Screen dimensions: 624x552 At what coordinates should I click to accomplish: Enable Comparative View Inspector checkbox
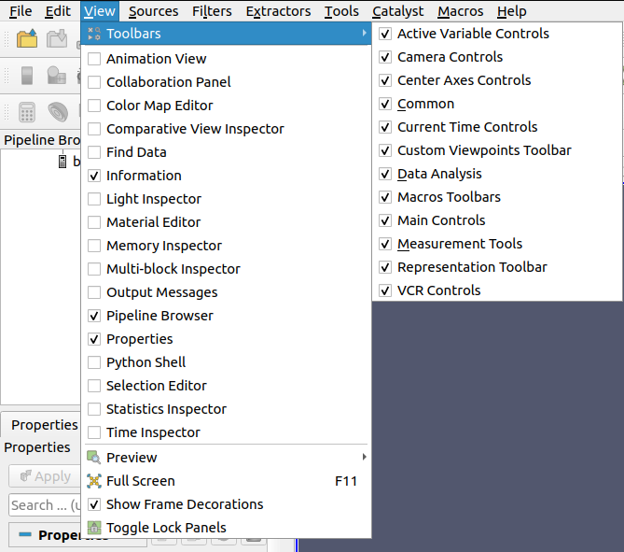coord(94,129)
